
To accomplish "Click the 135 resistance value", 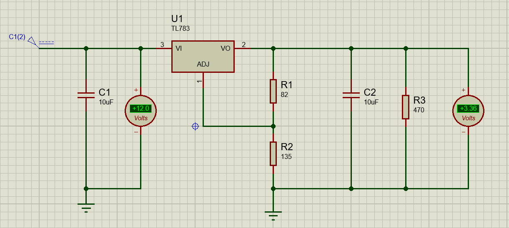I will coord(286,157).
